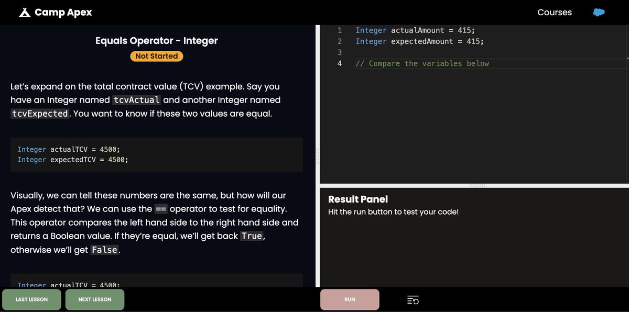629x312 pixels.
Task: Place cursor on line 1 actualAmount code
Action: 415,30
